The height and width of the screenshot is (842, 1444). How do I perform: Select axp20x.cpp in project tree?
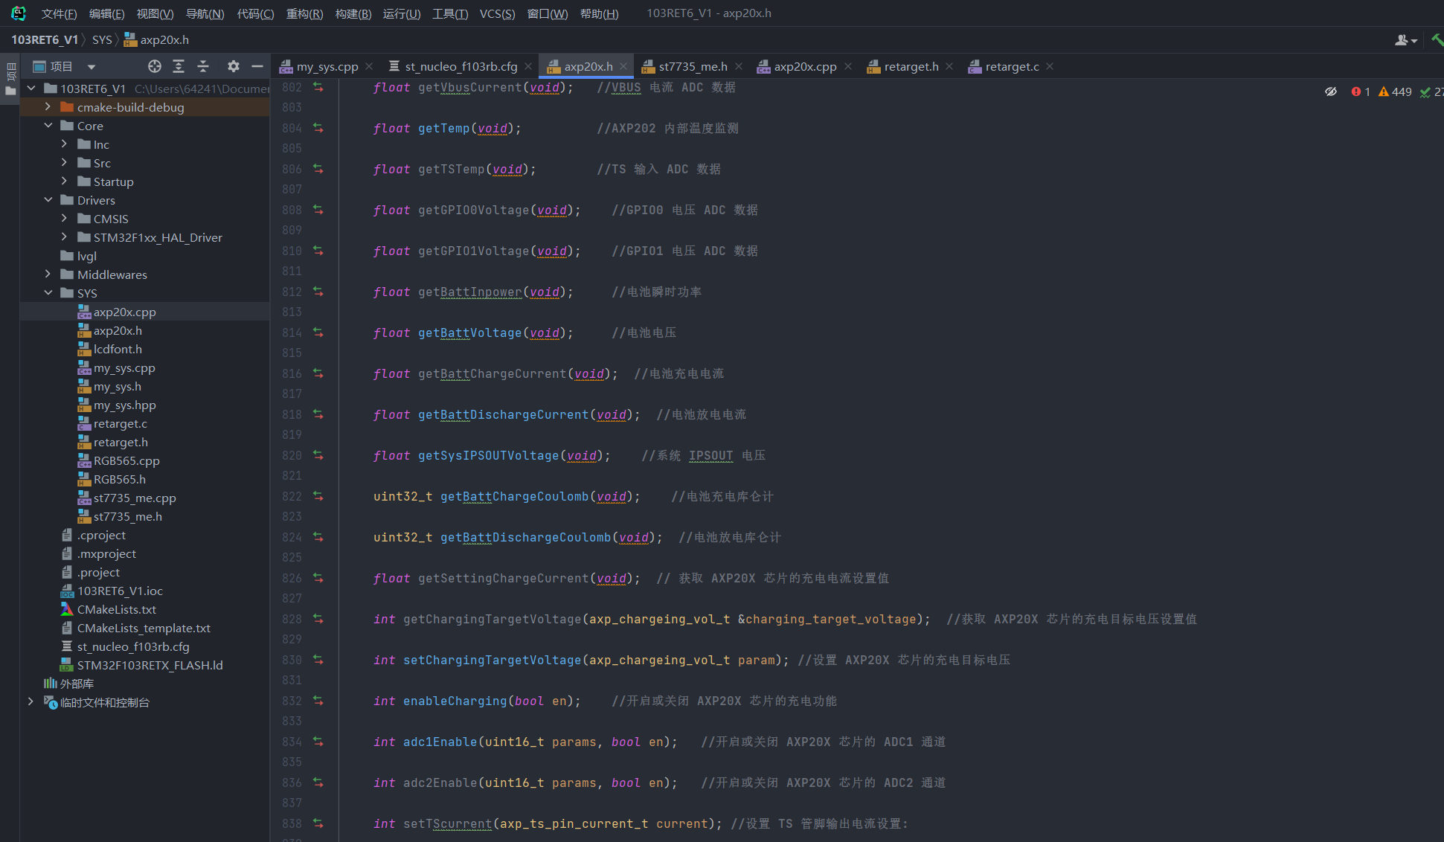pyautogui.click(x=145, y=312)
